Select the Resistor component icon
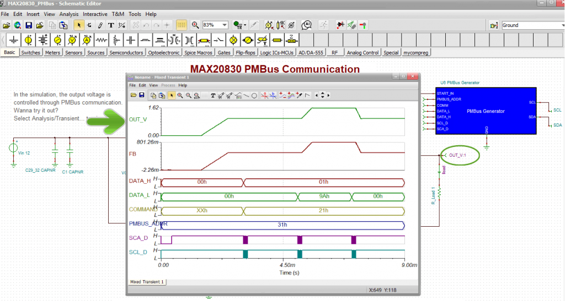The width and height of the screenshot is (565, 301). click(x=101, y=40)
